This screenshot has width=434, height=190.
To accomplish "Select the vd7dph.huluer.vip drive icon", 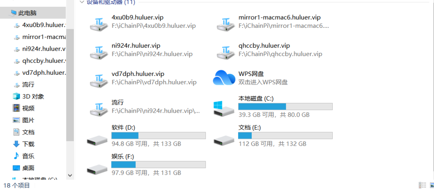I will pos(99,81).
